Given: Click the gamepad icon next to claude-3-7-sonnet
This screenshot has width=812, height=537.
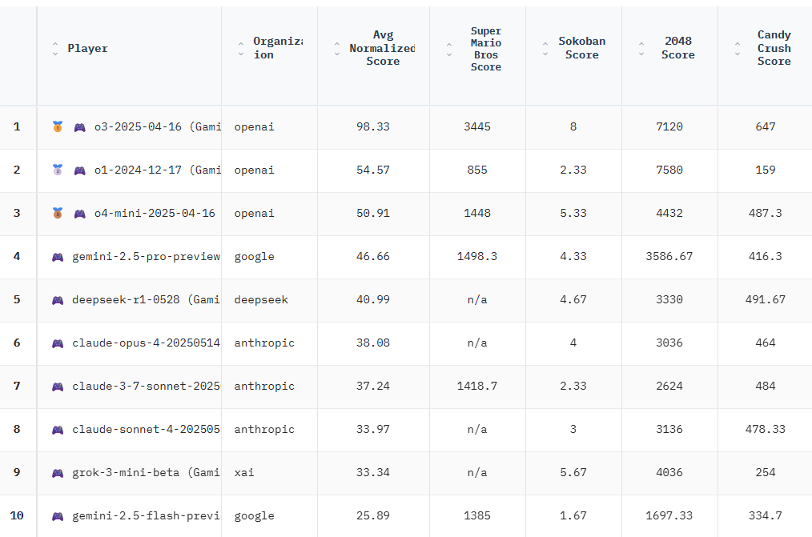Looking at the screenshot, I should (x=58, y=387).
